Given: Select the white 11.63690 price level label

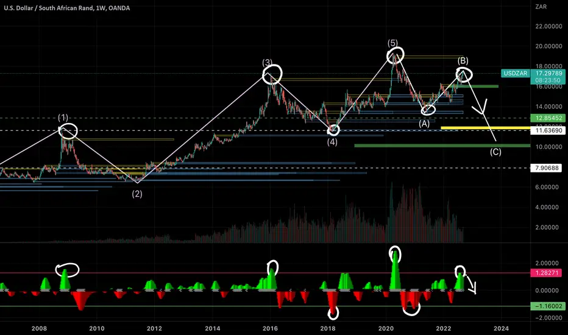Looking at the screenshot, I should (548, 130).
